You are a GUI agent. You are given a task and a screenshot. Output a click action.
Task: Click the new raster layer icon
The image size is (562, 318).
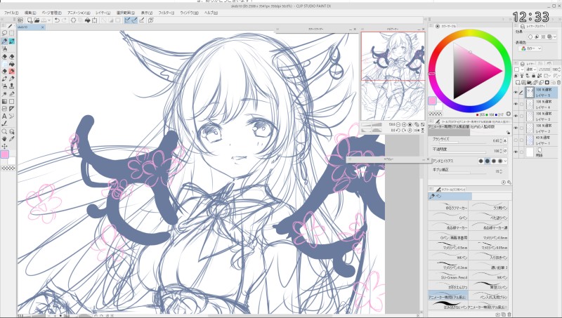518,83
